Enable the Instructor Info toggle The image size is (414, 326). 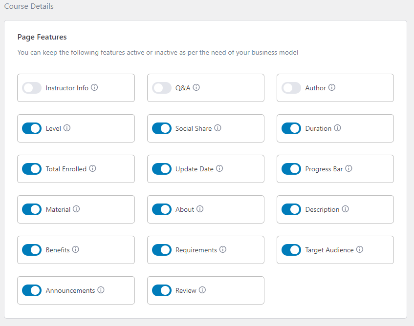(x=32, y=88)
